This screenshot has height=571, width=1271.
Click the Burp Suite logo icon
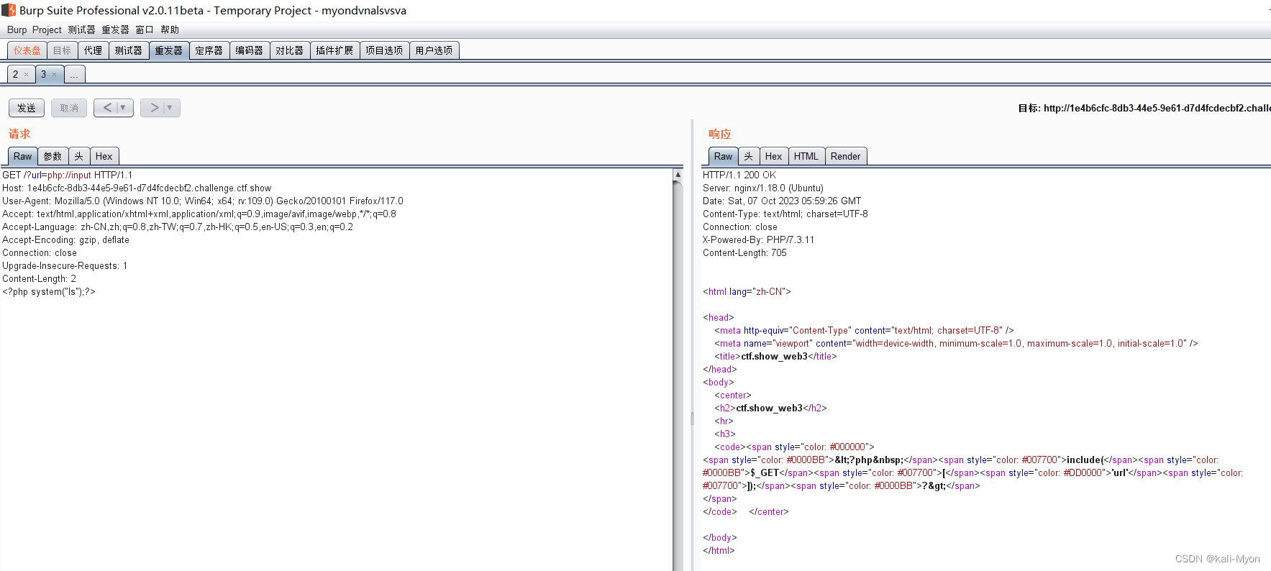pyautogui.click(x=9, y=10)
